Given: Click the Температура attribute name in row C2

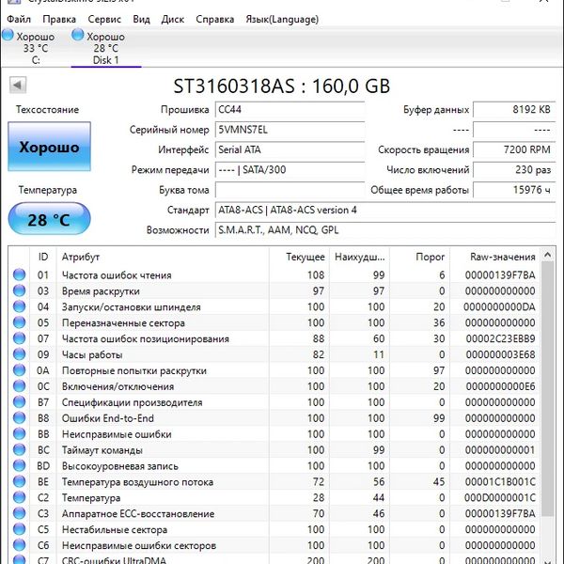Looking at the screenshot, I should tap(91, 498).
